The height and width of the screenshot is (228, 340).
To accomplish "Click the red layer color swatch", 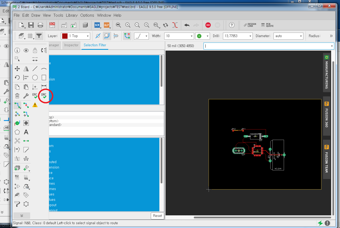I will pos(65,36).
